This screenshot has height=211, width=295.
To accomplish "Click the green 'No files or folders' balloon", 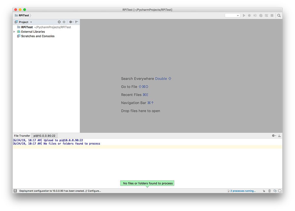I will tap(147, 183).
